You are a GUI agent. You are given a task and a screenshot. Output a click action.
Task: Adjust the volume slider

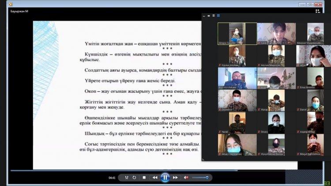pyautogui.click(x=200, y=178)
